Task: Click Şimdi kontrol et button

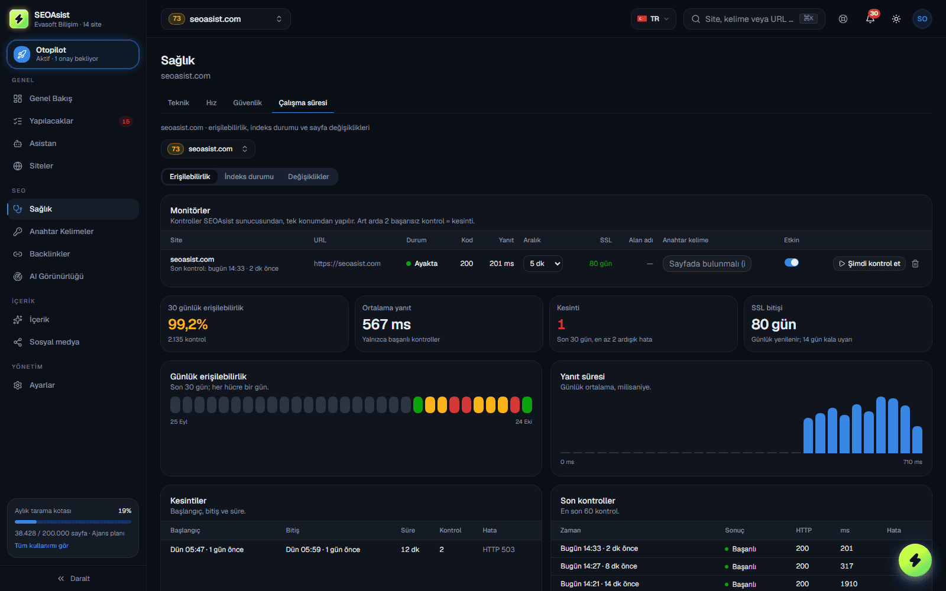Action: click(x=869, y=264)
